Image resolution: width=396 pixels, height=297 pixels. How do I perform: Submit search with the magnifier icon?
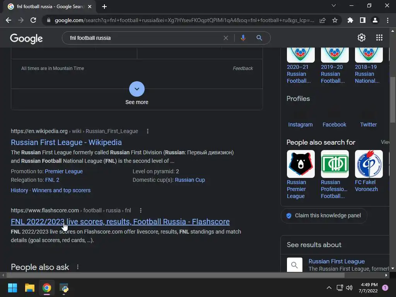(259, 38)
